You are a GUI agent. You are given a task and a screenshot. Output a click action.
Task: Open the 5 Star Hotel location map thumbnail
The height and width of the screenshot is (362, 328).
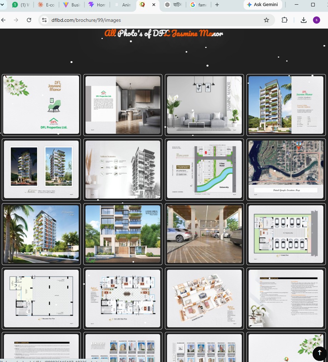point(204,170)
